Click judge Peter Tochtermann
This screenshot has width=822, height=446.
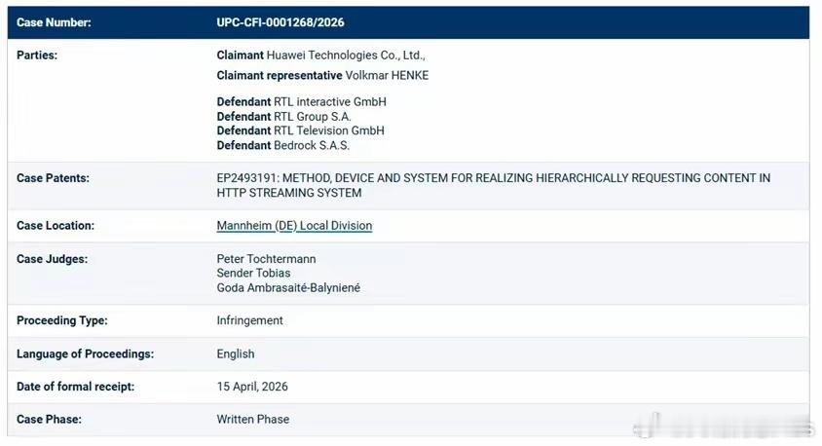[266, 259]
